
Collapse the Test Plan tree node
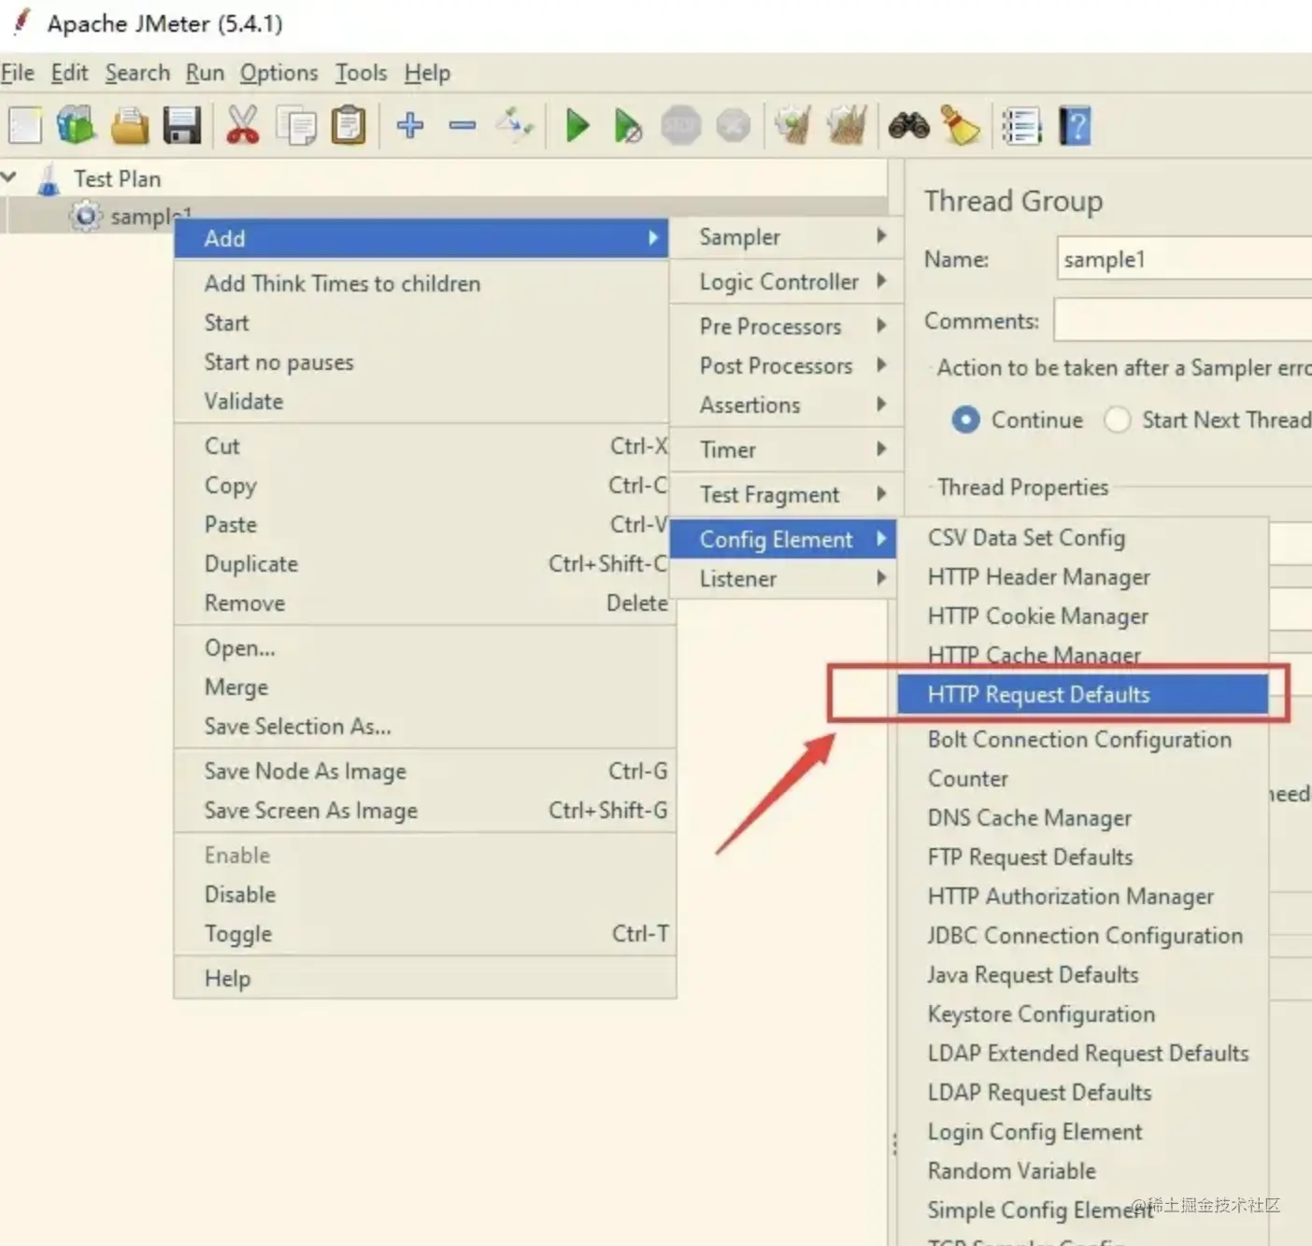coord(9,177)
